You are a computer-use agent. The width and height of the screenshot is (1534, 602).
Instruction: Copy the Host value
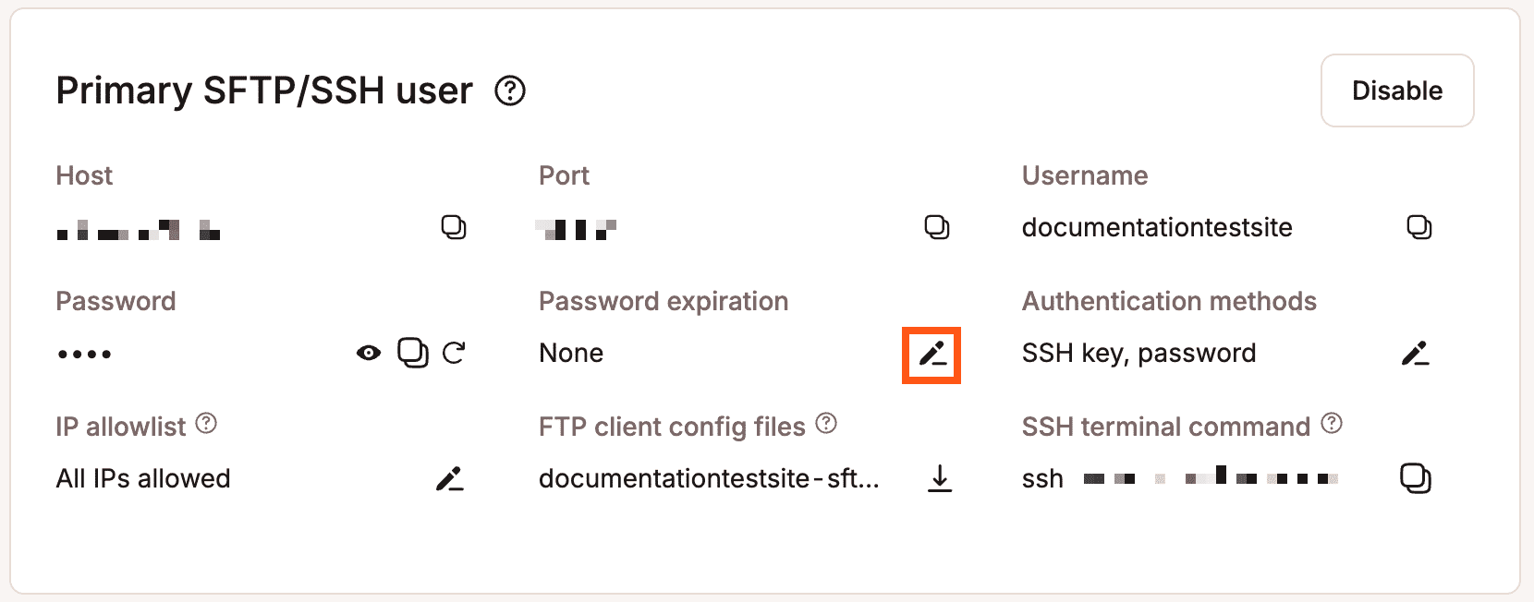453,227
